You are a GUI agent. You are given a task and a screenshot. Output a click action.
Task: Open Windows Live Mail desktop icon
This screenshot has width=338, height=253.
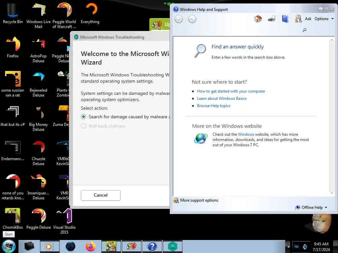click(38, 15)
